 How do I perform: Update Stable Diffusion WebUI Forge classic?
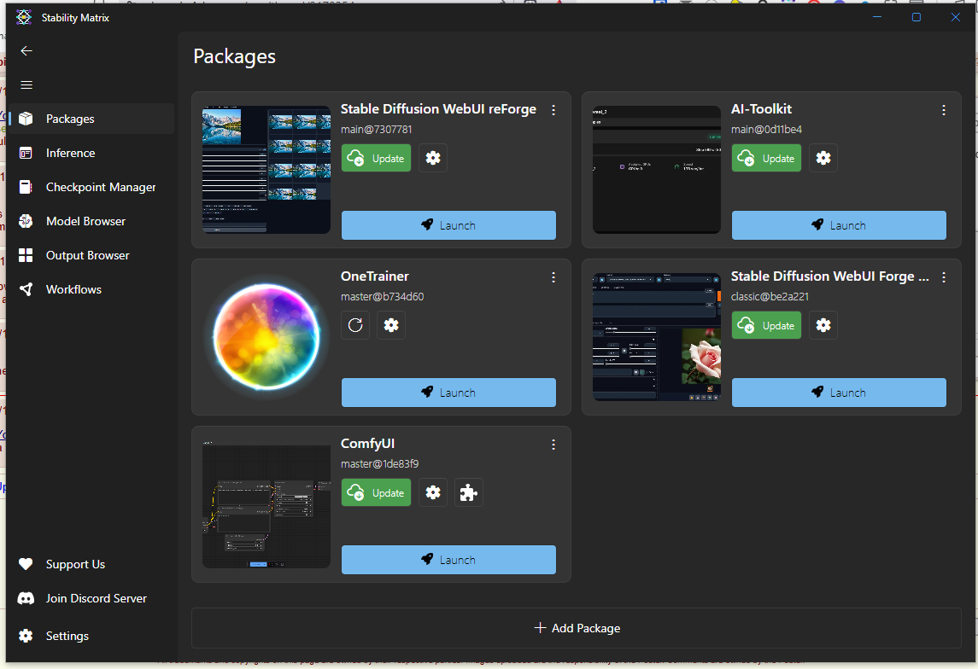pos(766,325)
